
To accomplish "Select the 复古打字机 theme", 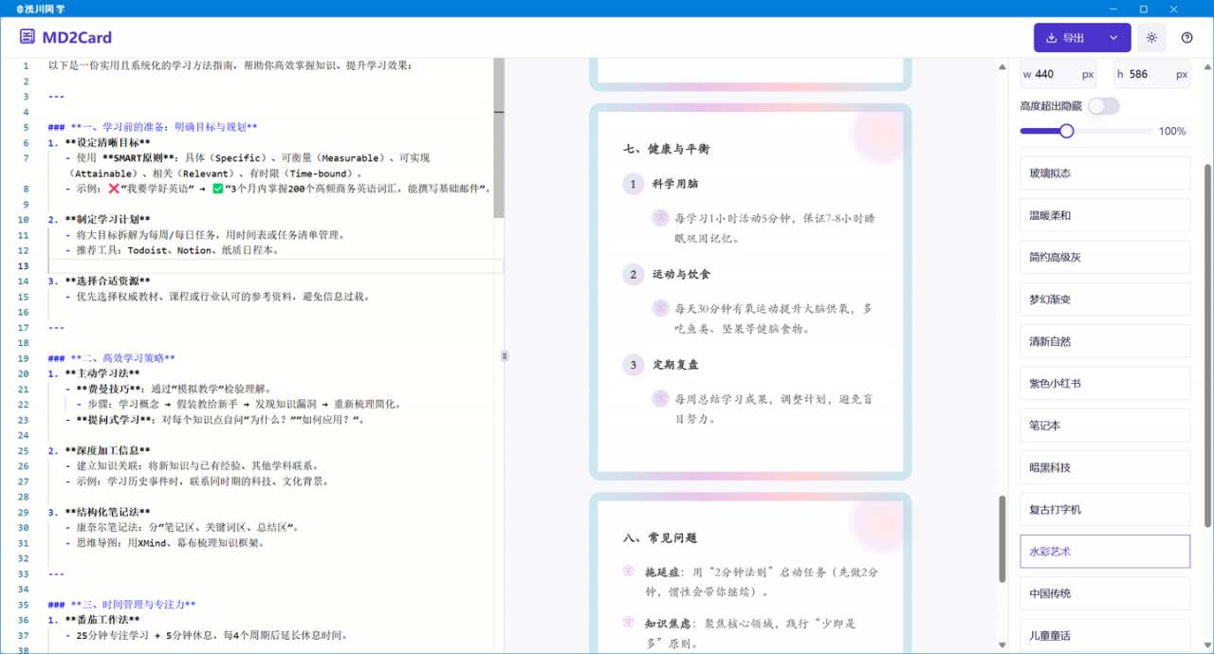I will (1105, 509).
